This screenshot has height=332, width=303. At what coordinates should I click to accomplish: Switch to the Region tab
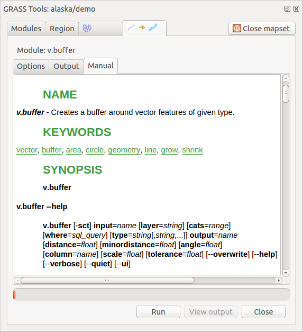click(62, 29)
